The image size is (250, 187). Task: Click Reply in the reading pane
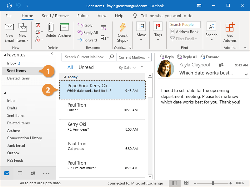[x=167, y=57]
